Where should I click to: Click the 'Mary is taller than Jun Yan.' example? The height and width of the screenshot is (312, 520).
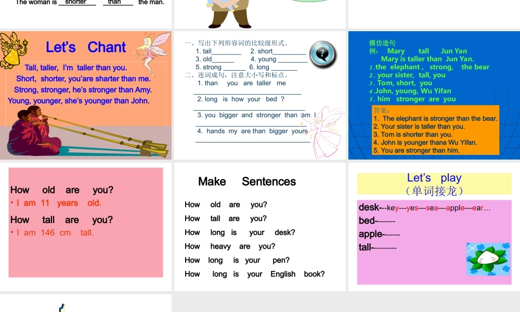coord(427,59)
